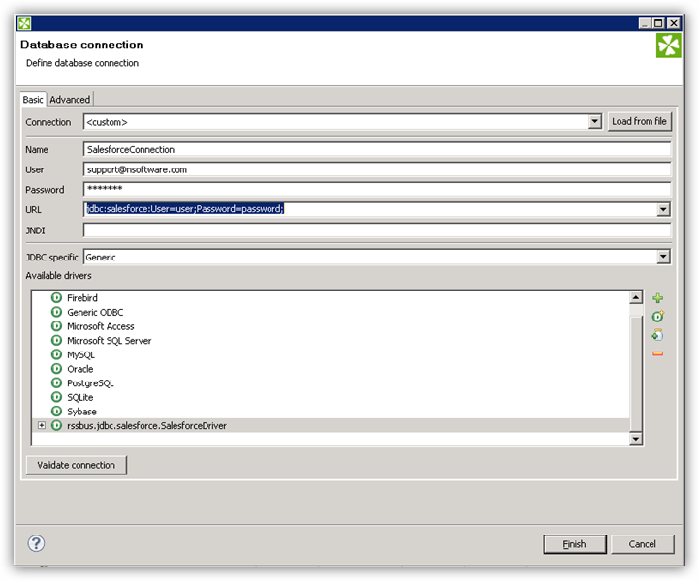Click the red minus remove driver icon

pos(658,353)
